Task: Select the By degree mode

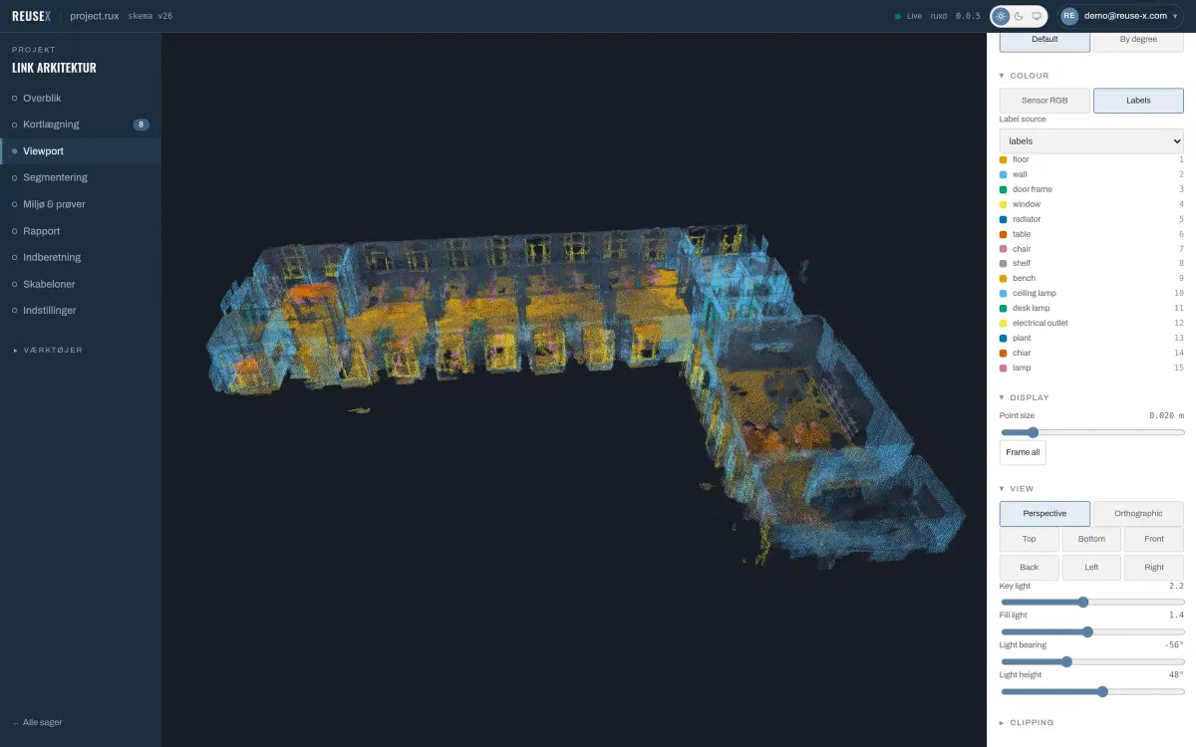Action: click(1138, 40)
